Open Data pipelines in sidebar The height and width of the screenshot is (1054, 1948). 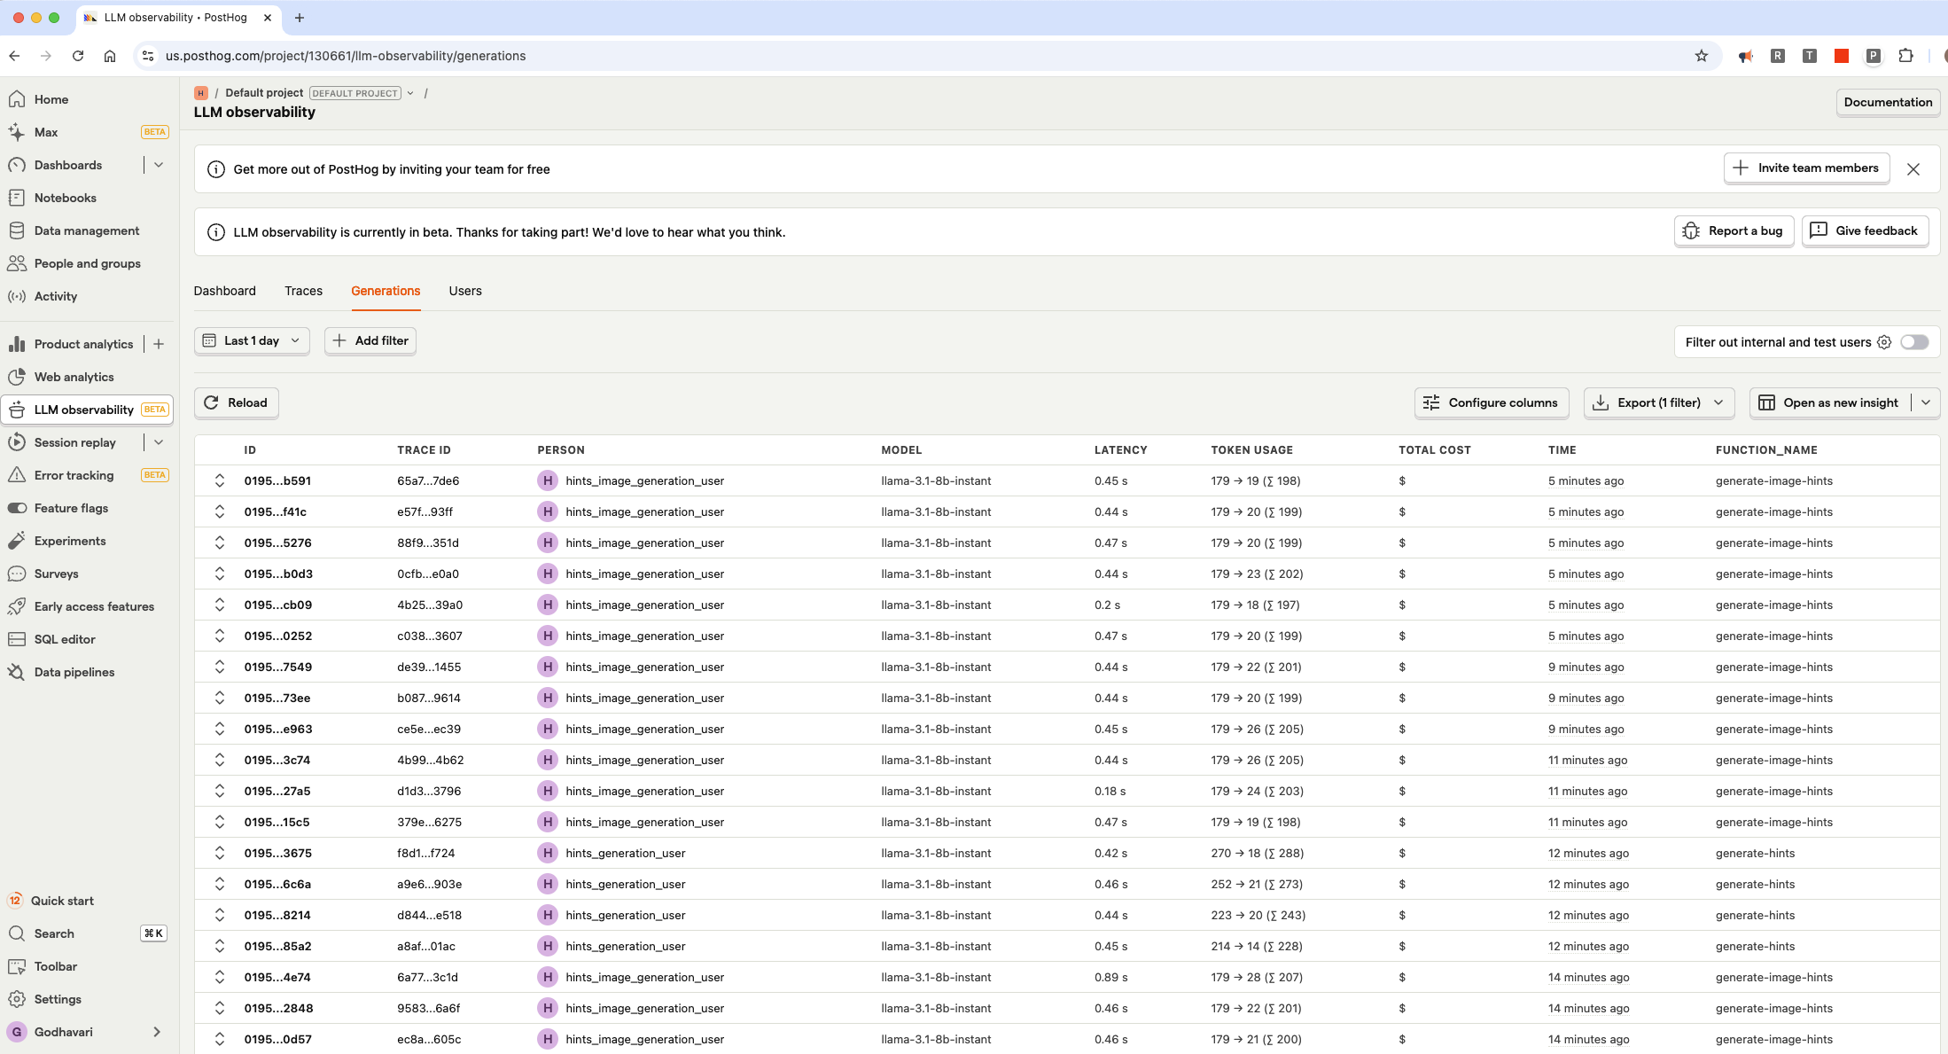74,672
